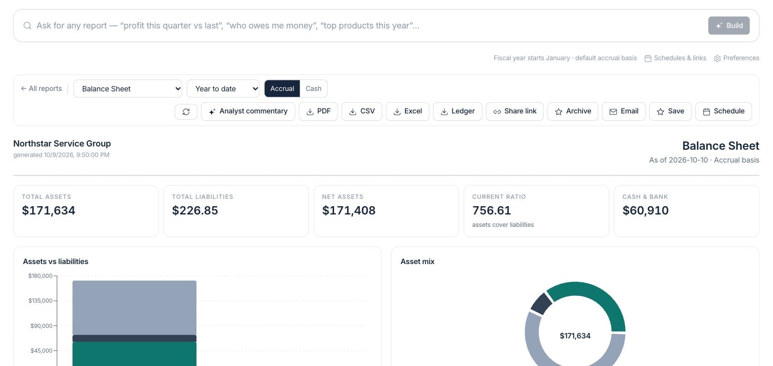Switch to Accrual basis
773x366 pixels.
tap(282, 89)
